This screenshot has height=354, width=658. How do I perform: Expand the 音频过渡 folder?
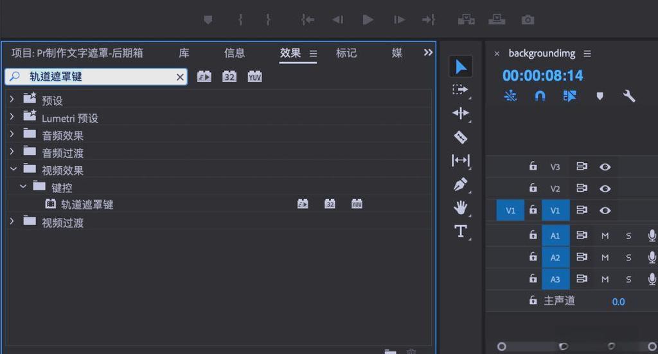click(x=12, y=151)
